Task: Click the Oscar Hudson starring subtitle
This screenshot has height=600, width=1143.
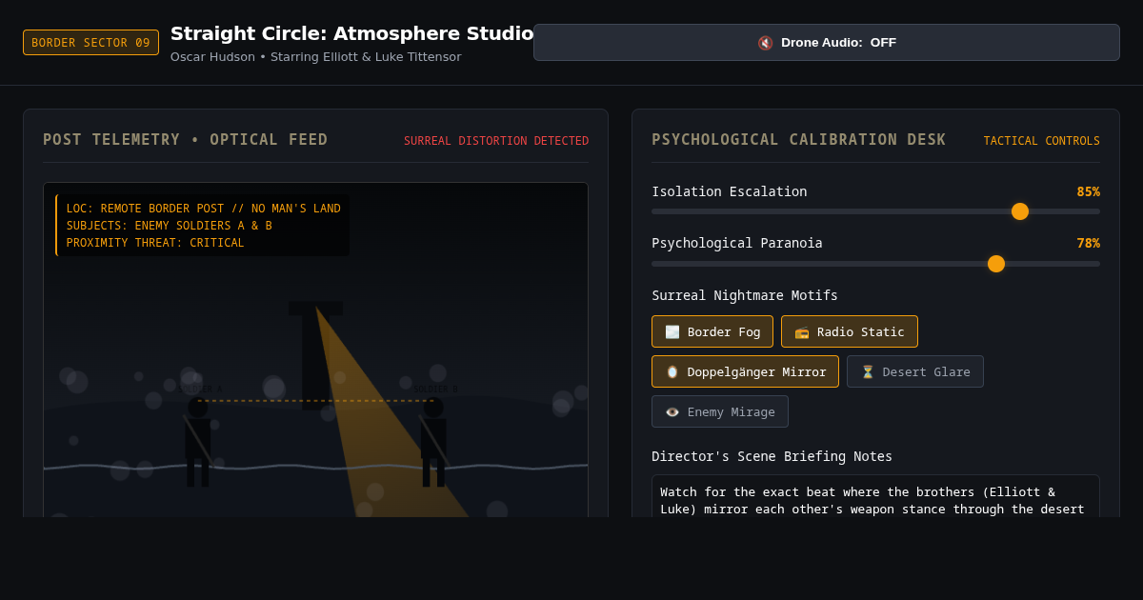Action: point(315,56)
